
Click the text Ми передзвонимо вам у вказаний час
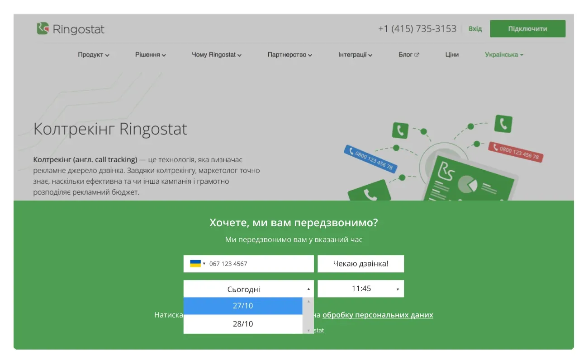pos(294,239)
